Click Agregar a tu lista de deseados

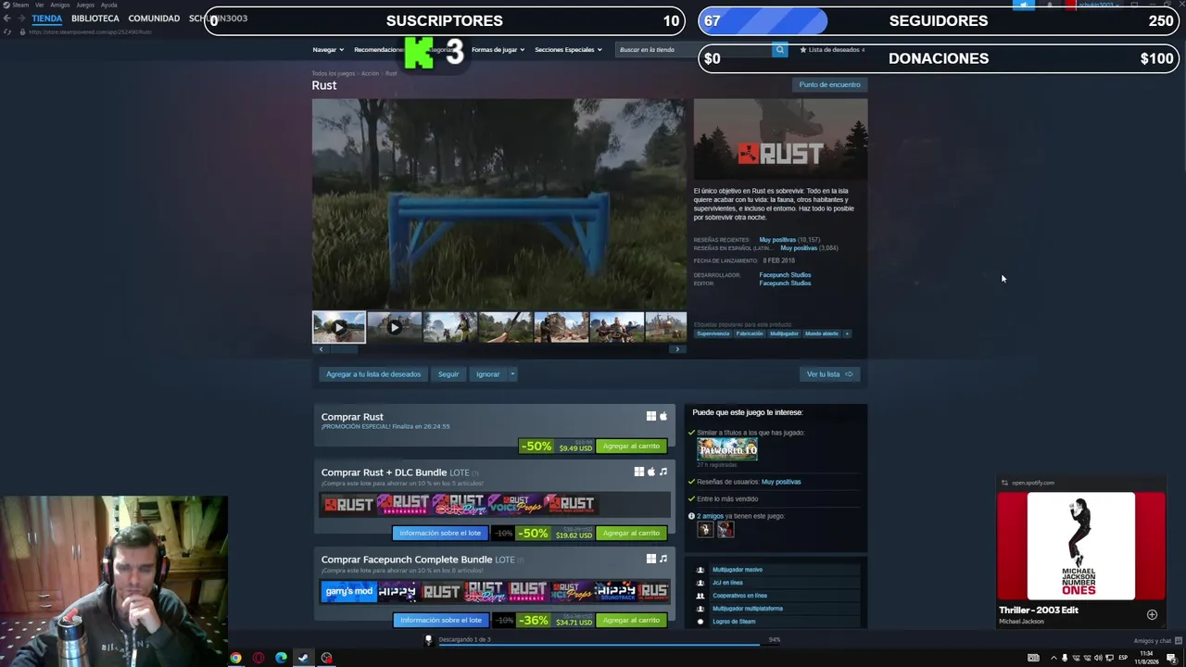(373, 374)
